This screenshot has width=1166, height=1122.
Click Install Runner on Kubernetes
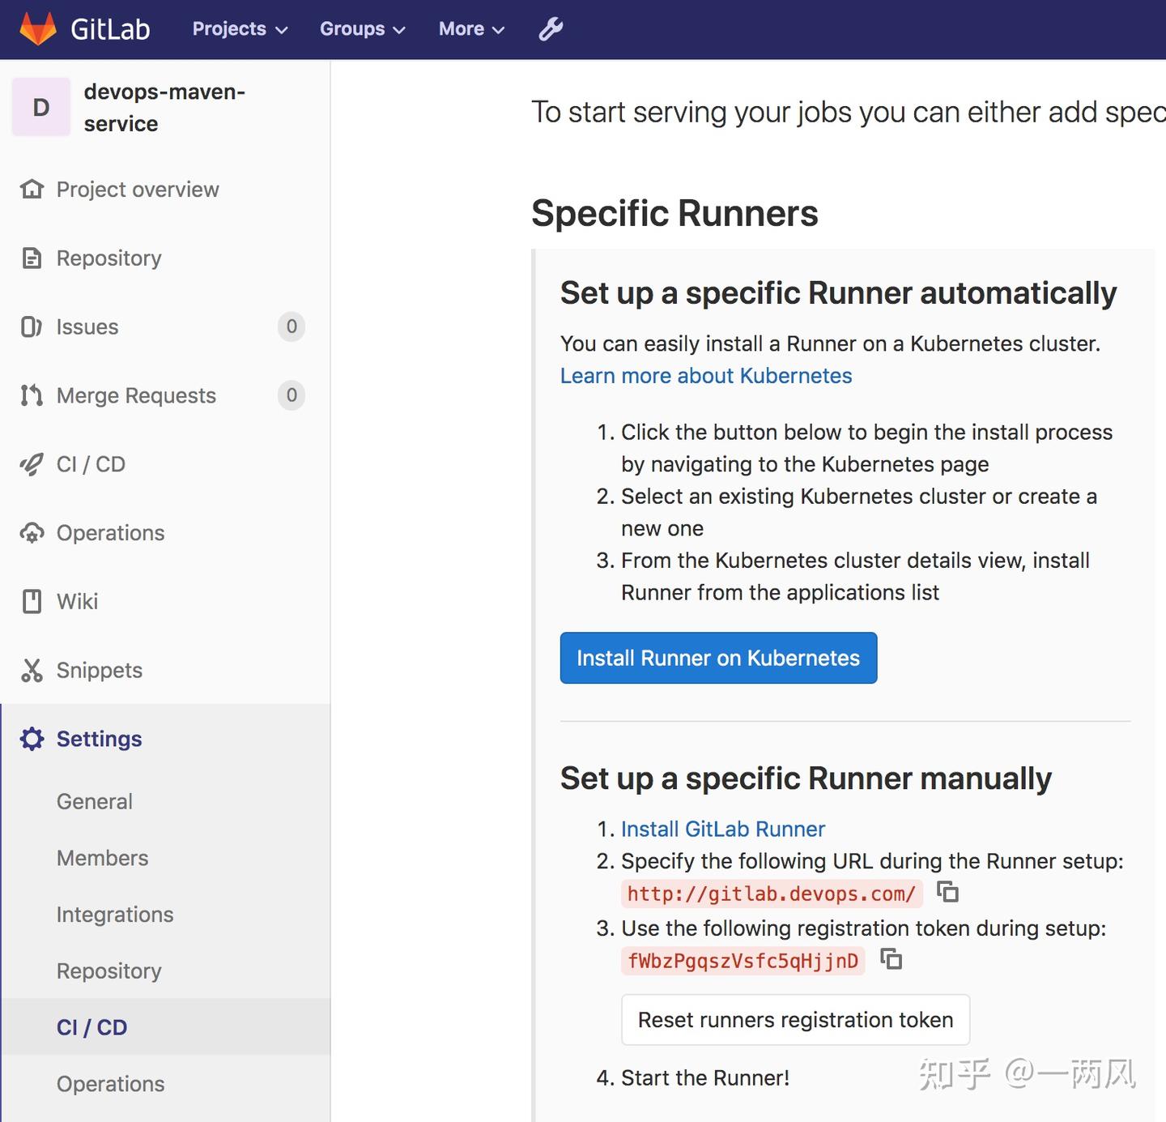tap(717, 658)
